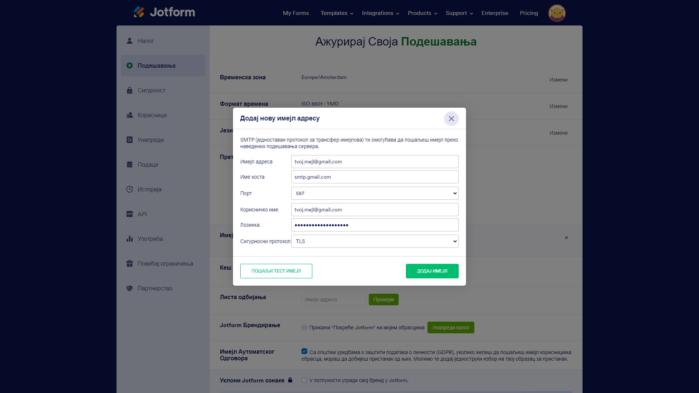Click the Употреба bar chart icon
Image resolution: width=699 pixels, height=393 pixels.
130,239
